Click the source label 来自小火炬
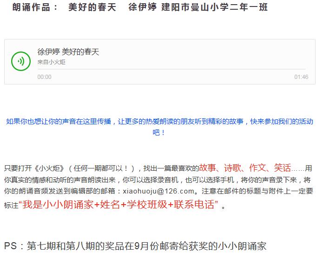This screenshot has width=316, height=258. click(52, 62)
